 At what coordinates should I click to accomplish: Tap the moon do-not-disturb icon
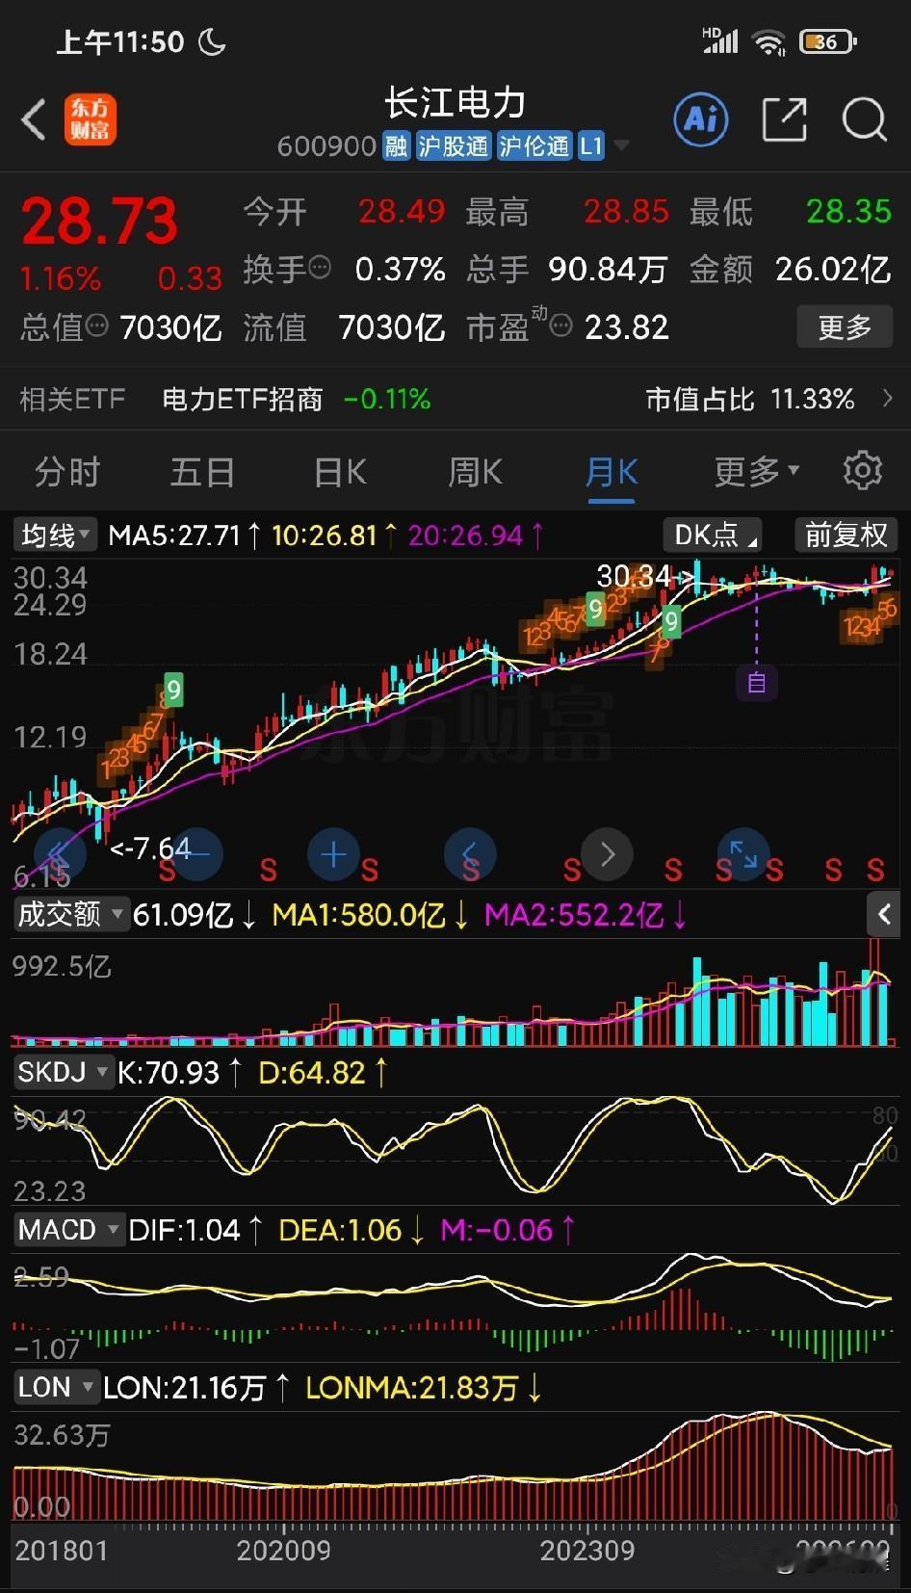(212, 41)
